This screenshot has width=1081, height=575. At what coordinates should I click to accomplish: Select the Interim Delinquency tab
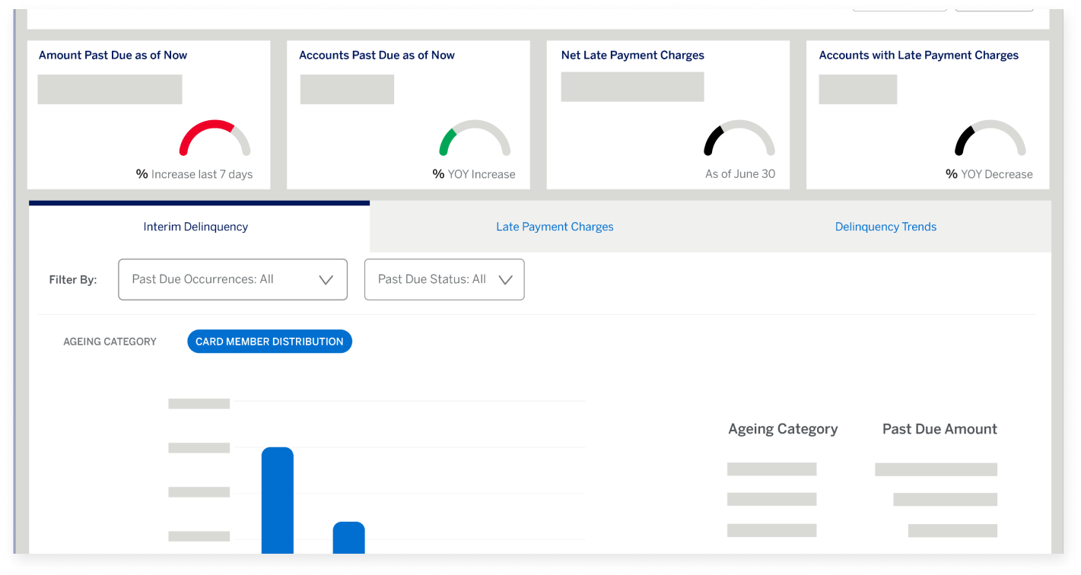point(196,226)
